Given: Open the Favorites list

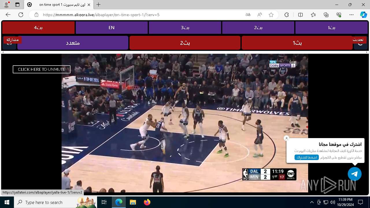Looking at the screenshot, I should [313, 15].
